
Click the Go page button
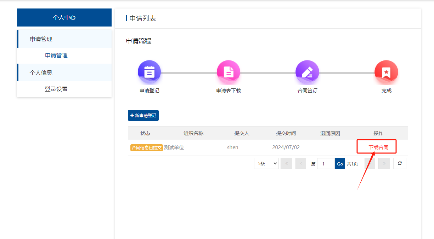tap(340, 164)
